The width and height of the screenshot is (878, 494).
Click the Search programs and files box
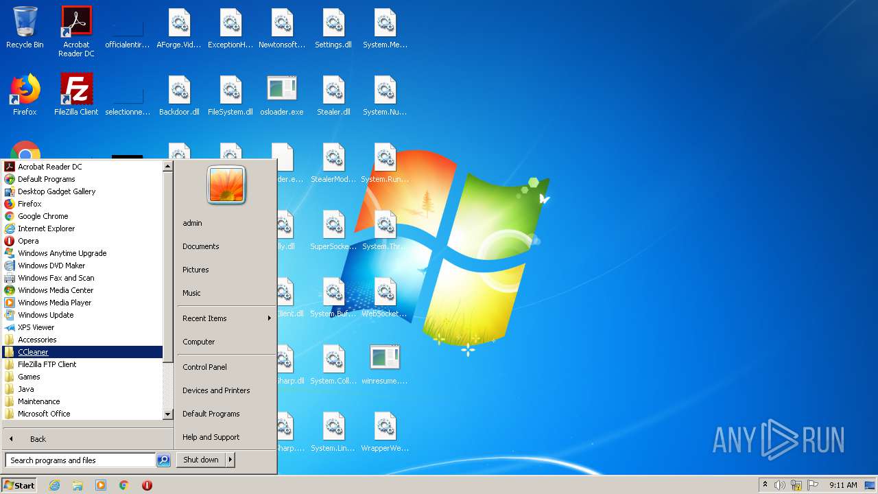[x=80, y=460]
